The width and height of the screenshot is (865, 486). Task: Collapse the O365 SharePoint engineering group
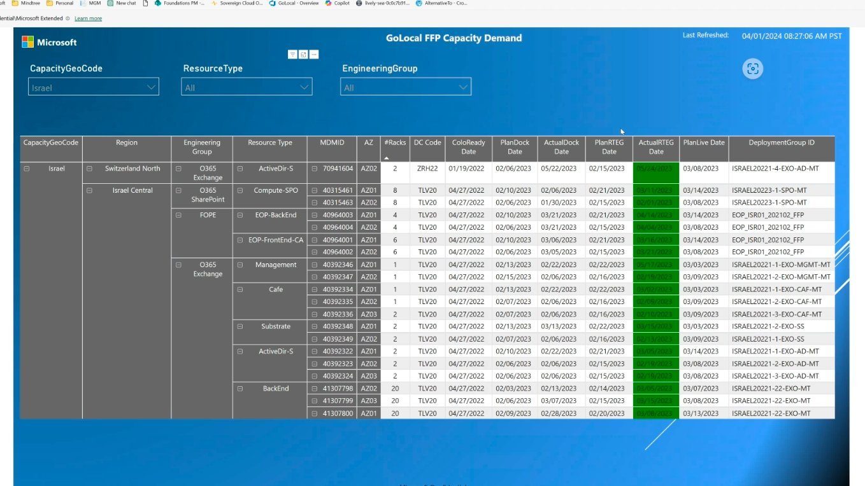pyautogui.click(x=179, y=190)
